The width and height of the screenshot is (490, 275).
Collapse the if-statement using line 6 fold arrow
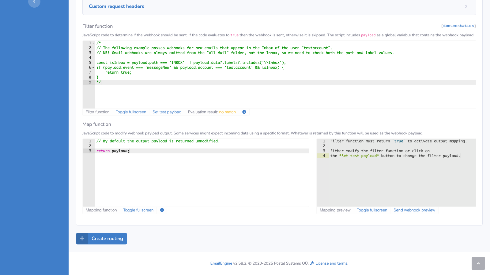point(93,67)
